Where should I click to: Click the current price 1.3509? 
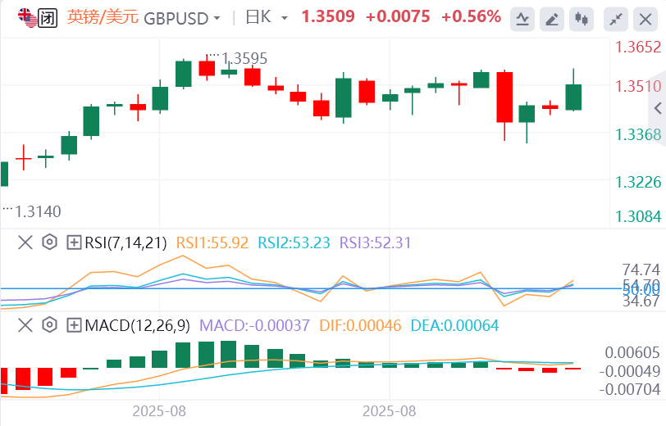328,16
